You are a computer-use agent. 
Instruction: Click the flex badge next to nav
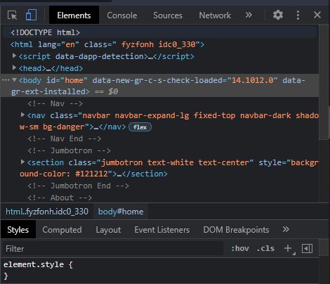click(x=140, y=127)
